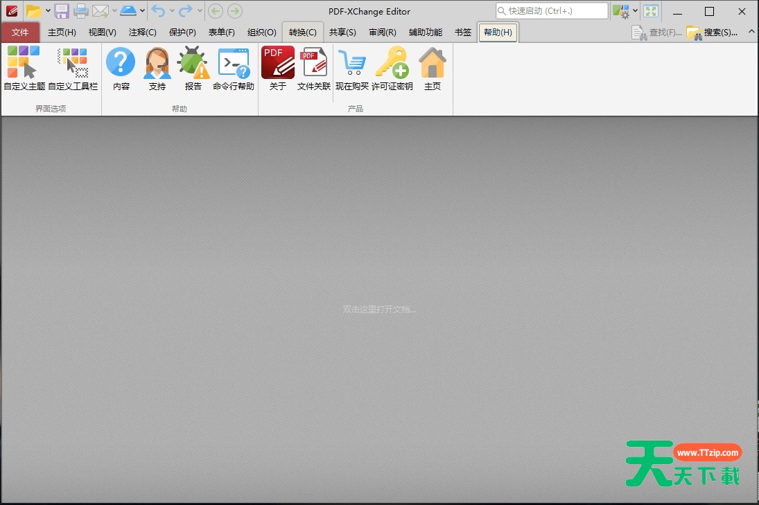The image size is (759, 505).
Task: Switch to the 保护(P) tab
Action: coord(182,33)
